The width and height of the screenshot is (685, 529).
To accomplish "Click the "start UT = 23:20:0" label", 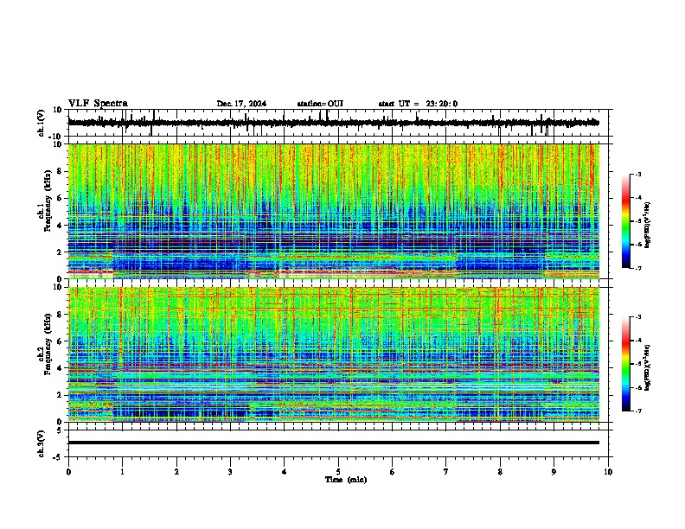I will click(418, 104).
